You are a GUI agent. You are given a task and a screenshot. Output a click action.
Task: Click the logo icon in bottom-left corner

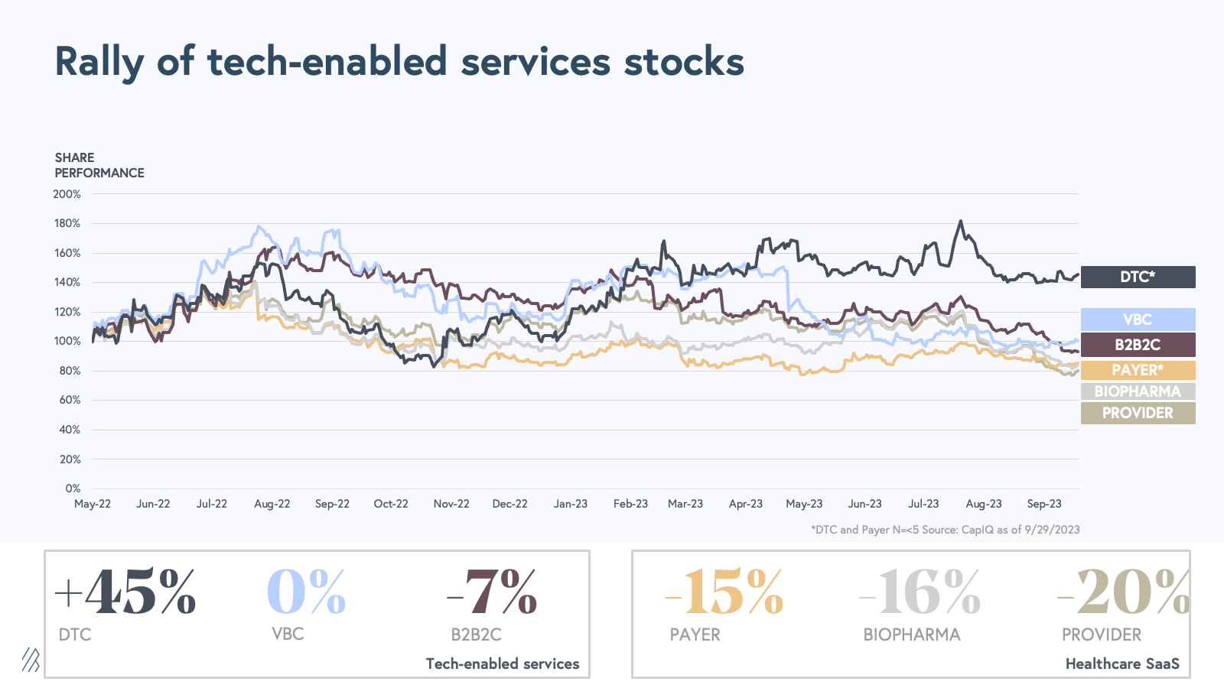[31, 660]
